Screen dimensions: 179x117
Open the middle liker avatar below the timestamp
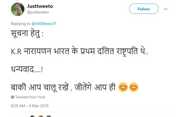pos(41,116)
